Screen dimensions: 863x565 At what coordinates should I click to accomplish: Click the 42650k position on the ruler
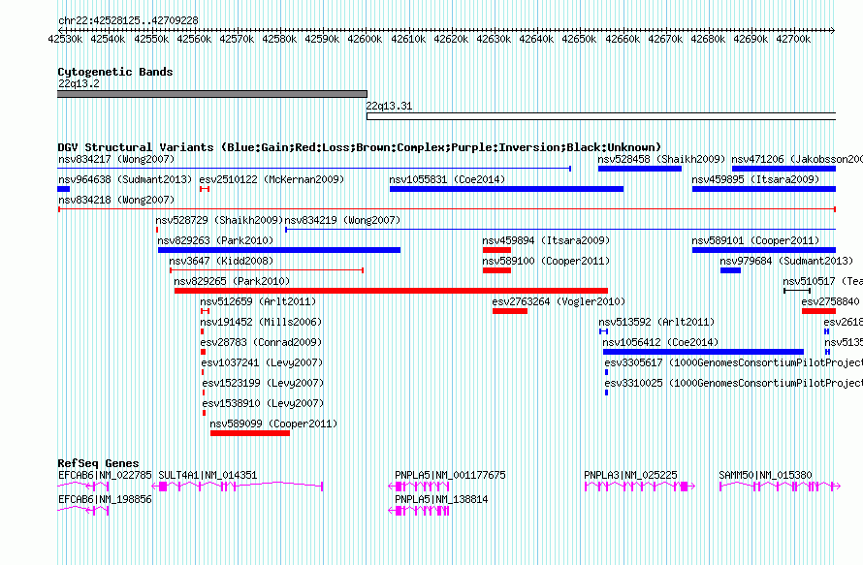point(579,39)
